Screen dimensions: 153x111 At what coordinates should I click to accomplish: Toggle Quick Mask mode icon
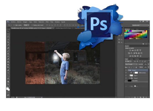pyautogui.click(x=8, y=92)
